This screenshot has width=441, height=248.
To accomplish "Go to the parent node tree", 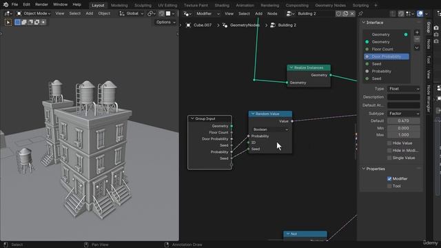I will click(x=393, y=14).
